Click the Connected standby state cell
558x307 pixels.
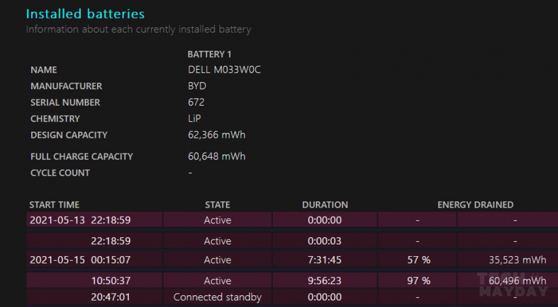[218, 297]
